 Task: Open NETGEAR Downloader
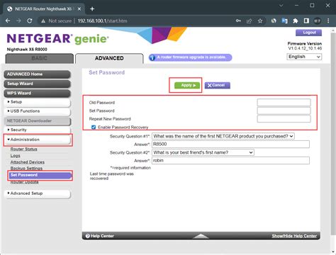37,121
